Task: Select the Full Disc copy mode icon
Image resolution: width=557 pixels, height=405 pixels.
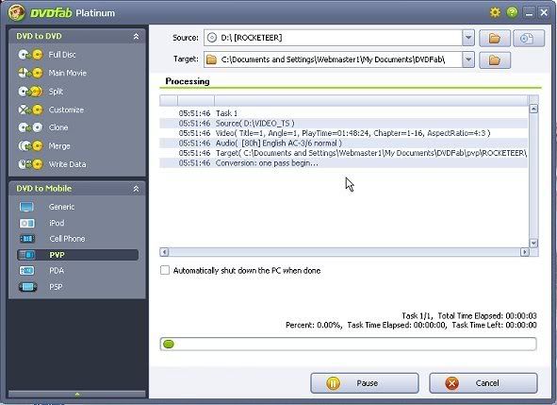Action: pos(30,55)
